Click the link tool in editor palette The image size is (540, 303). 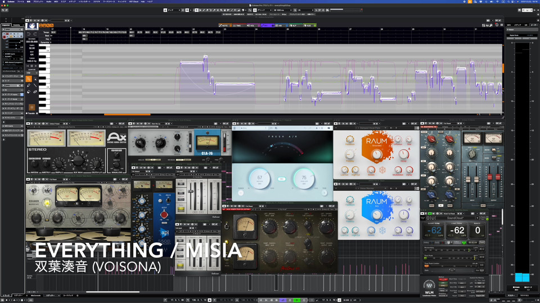pyautogui.click(x=35, y=91)
